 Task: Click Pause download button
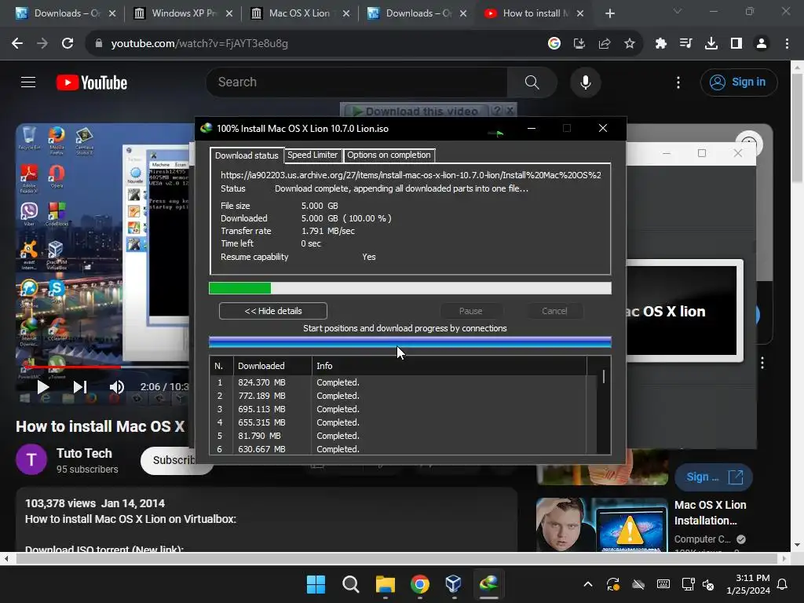[471, 311]
